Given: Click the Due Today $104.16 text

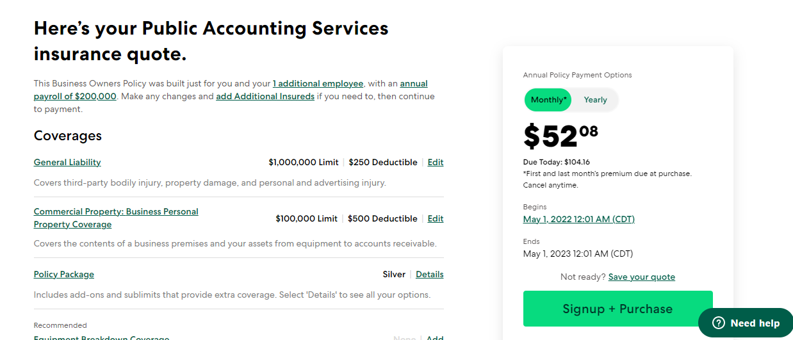Looking at the screenshot, I should (x=556, y=163).
